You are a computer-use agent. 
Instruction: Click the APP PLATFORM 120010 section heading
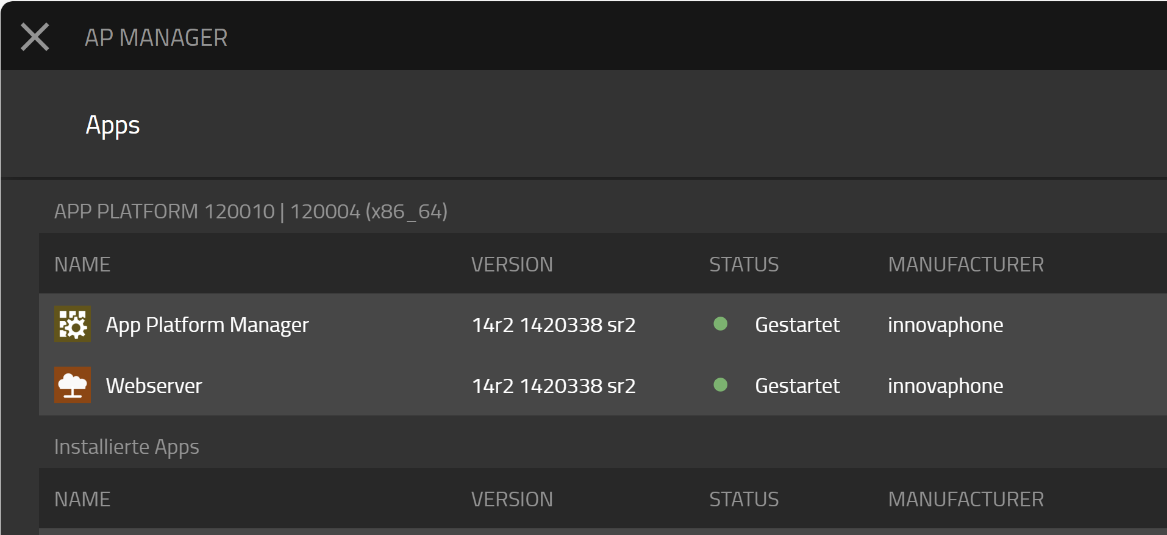pyautogui.click(x=251, y=211)
